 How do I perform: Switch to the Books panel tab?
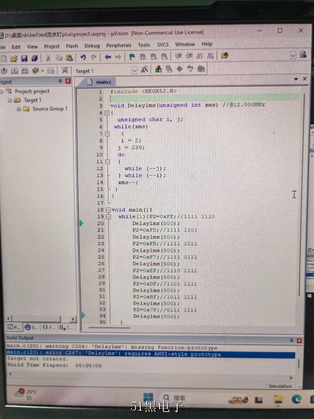pyautogui.click(x=31, y=327)
